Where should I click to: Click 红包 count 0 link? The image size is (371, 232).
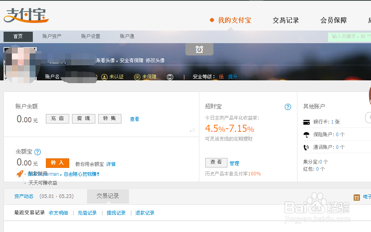point(317,169)
